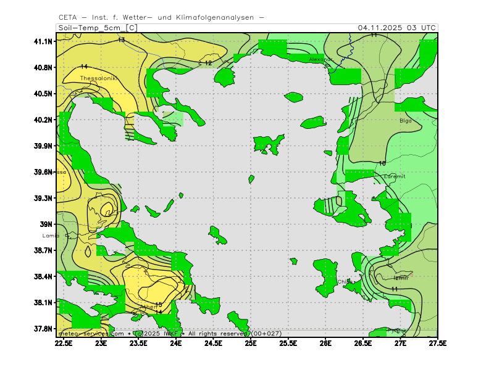The image size is (494, 370).
Task: Click the Edremit town label
Action: (395, 176)
